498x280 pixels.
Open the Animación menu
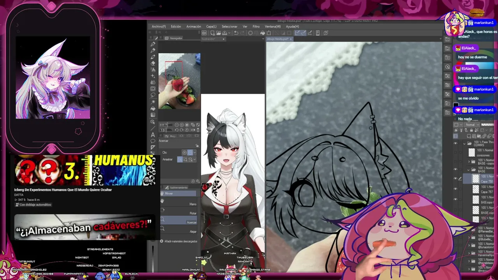[x=194, y=26]
